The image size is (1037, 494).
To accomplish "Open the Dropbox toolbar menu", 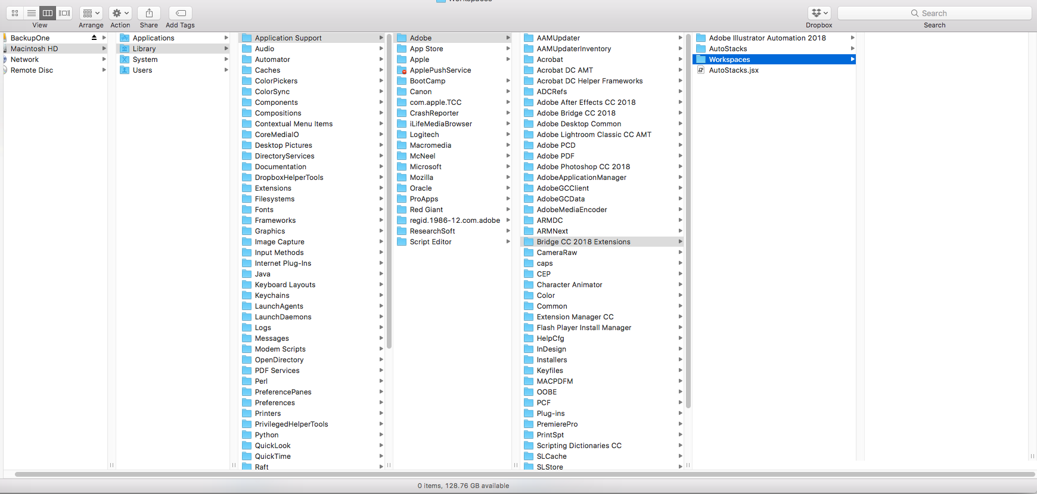I will point(819,13).
